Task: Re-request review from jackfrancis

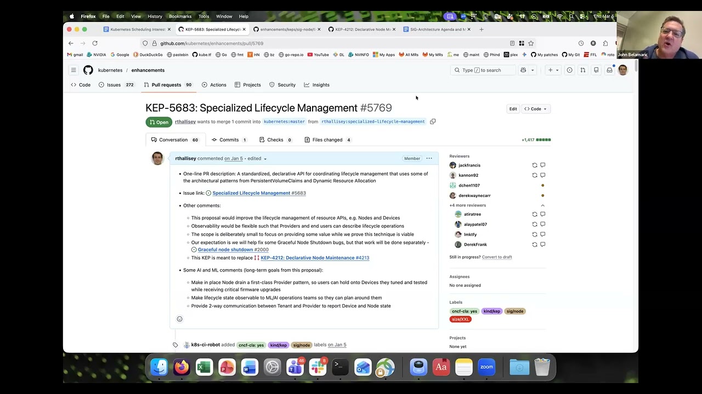Action: tap(535, 165)
